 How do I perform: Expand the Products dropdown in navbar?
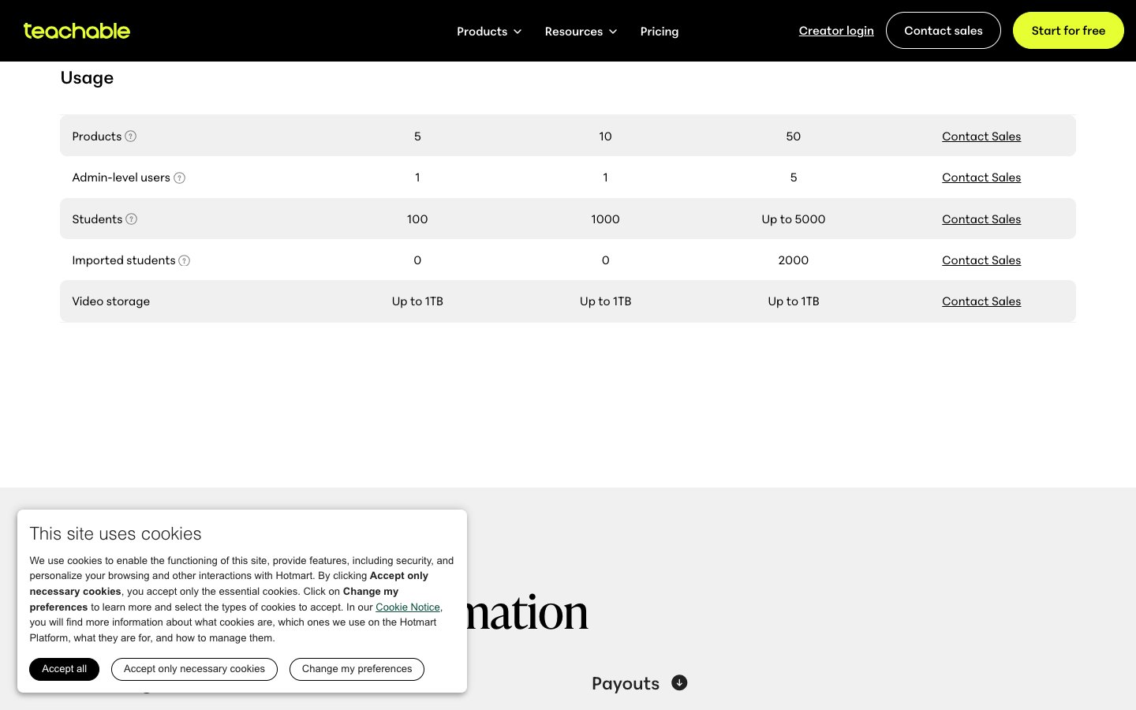[489, 32]
